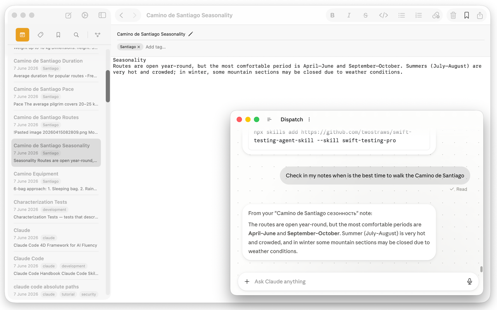The image size is (497, 310).
Task: Open the claude code absolute paths note
Action: tap(56, 290)
